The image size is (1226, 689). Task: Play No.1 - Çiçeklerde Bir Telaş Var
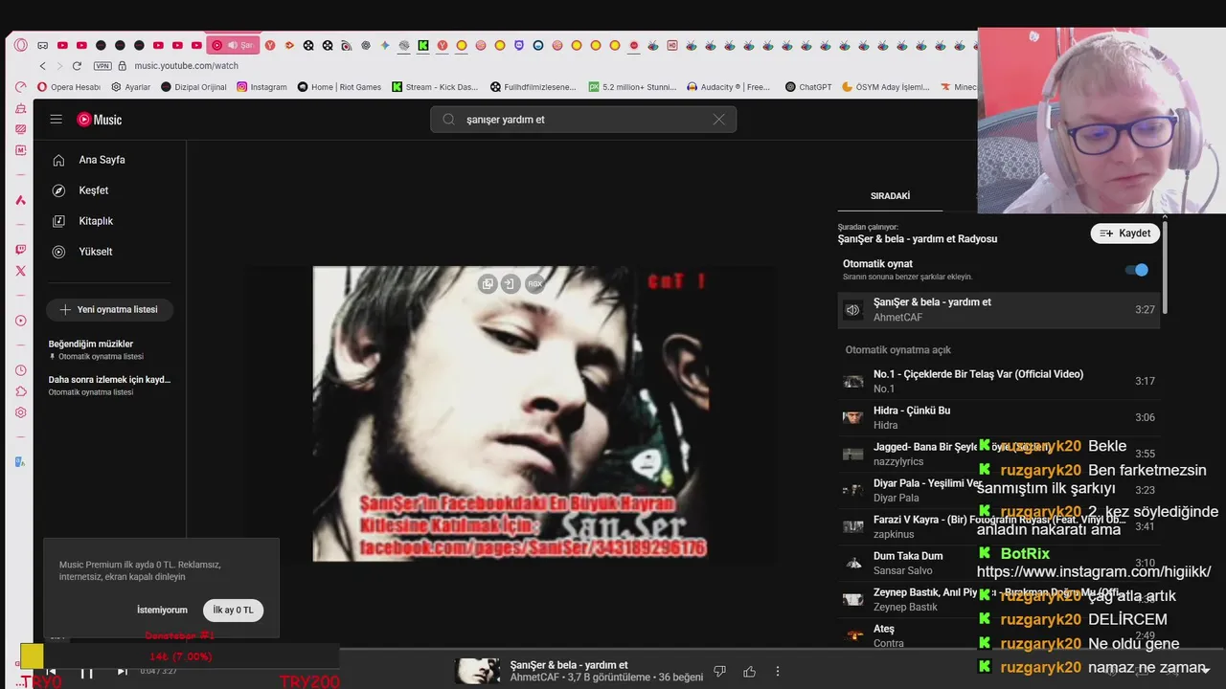pyautogui.click(x=998, y=381)
